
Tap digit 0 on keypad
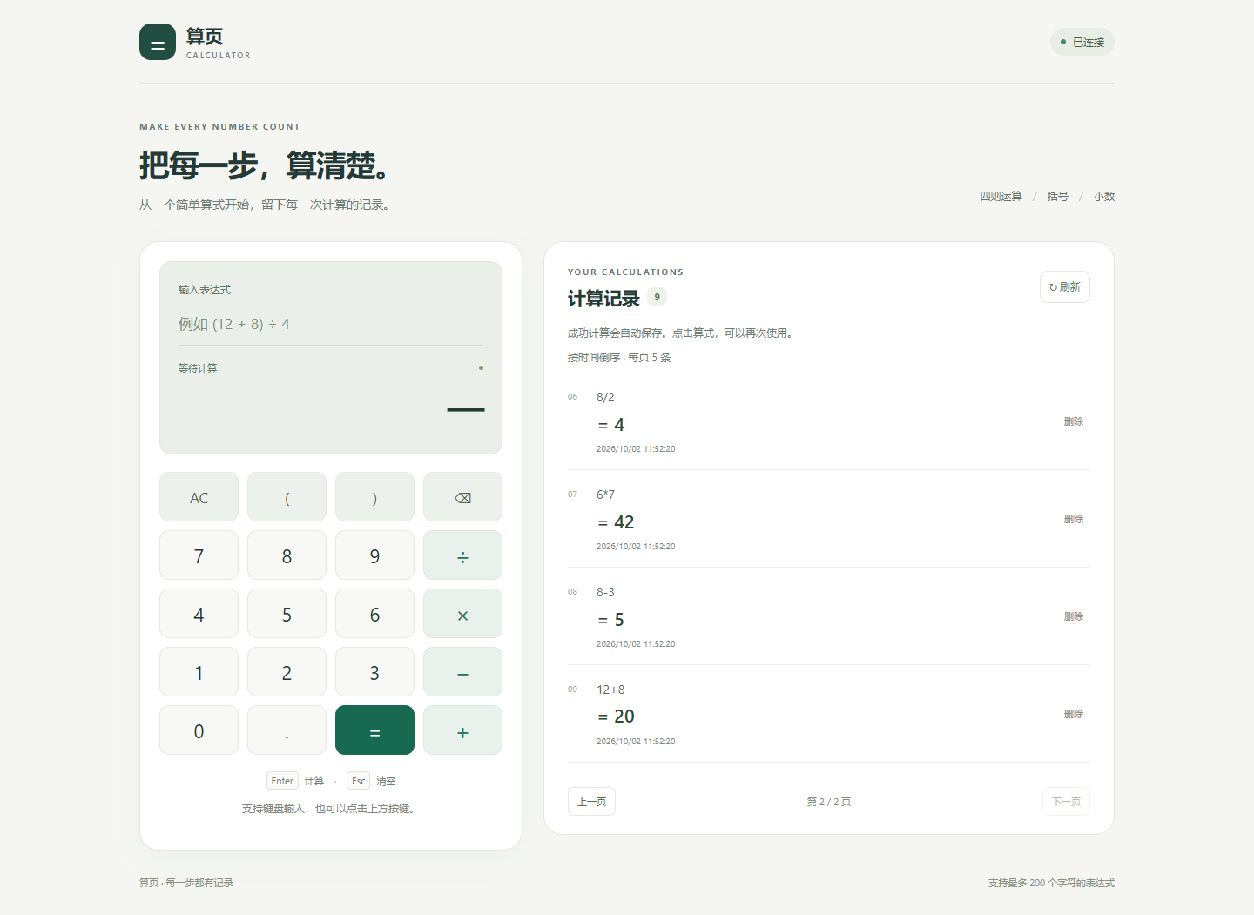(x=199, y=730)
